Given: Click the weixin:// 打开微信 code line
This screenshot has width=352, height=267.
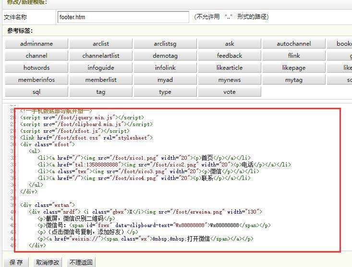Looking at the screenshot, I should (x=146, y=239).
